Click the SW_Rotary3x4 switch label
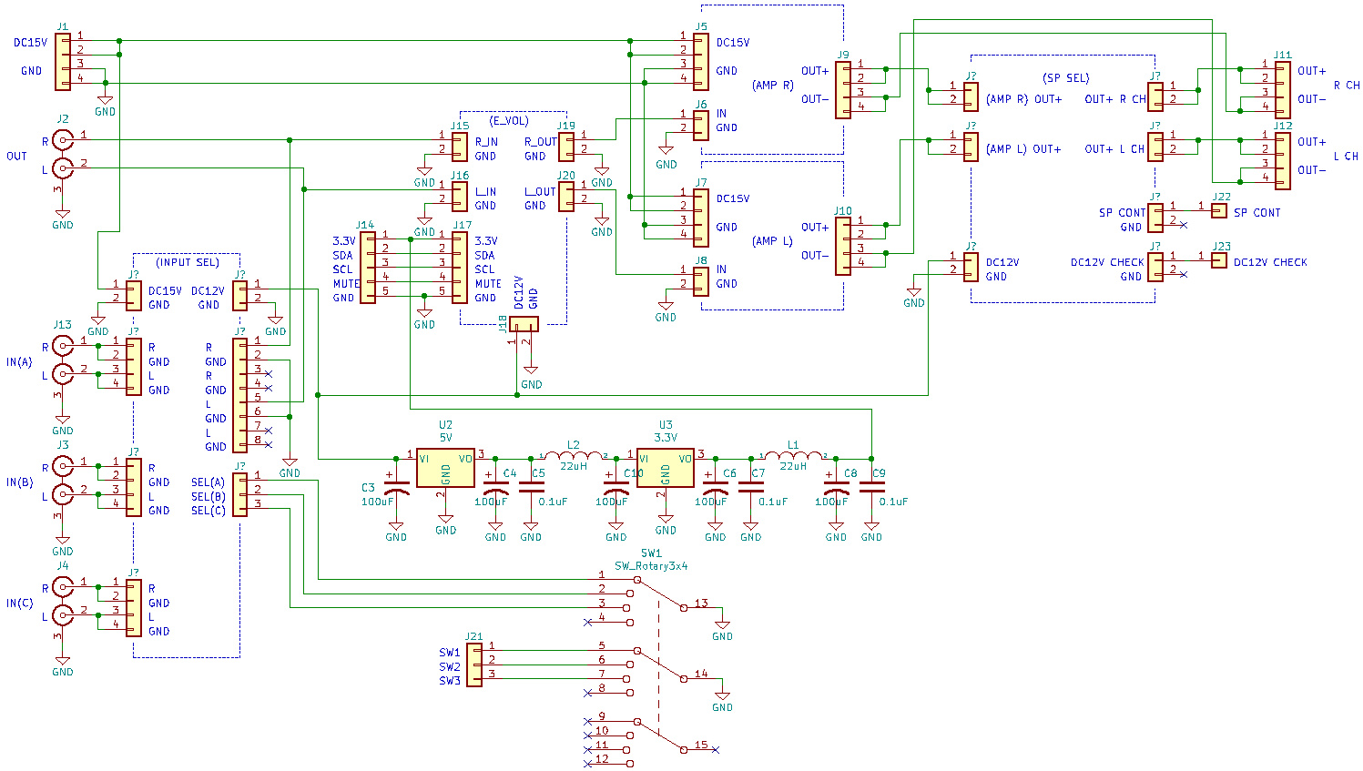Image resolution: width=1363 pixels, height=771 pixels. click(651, 566)
